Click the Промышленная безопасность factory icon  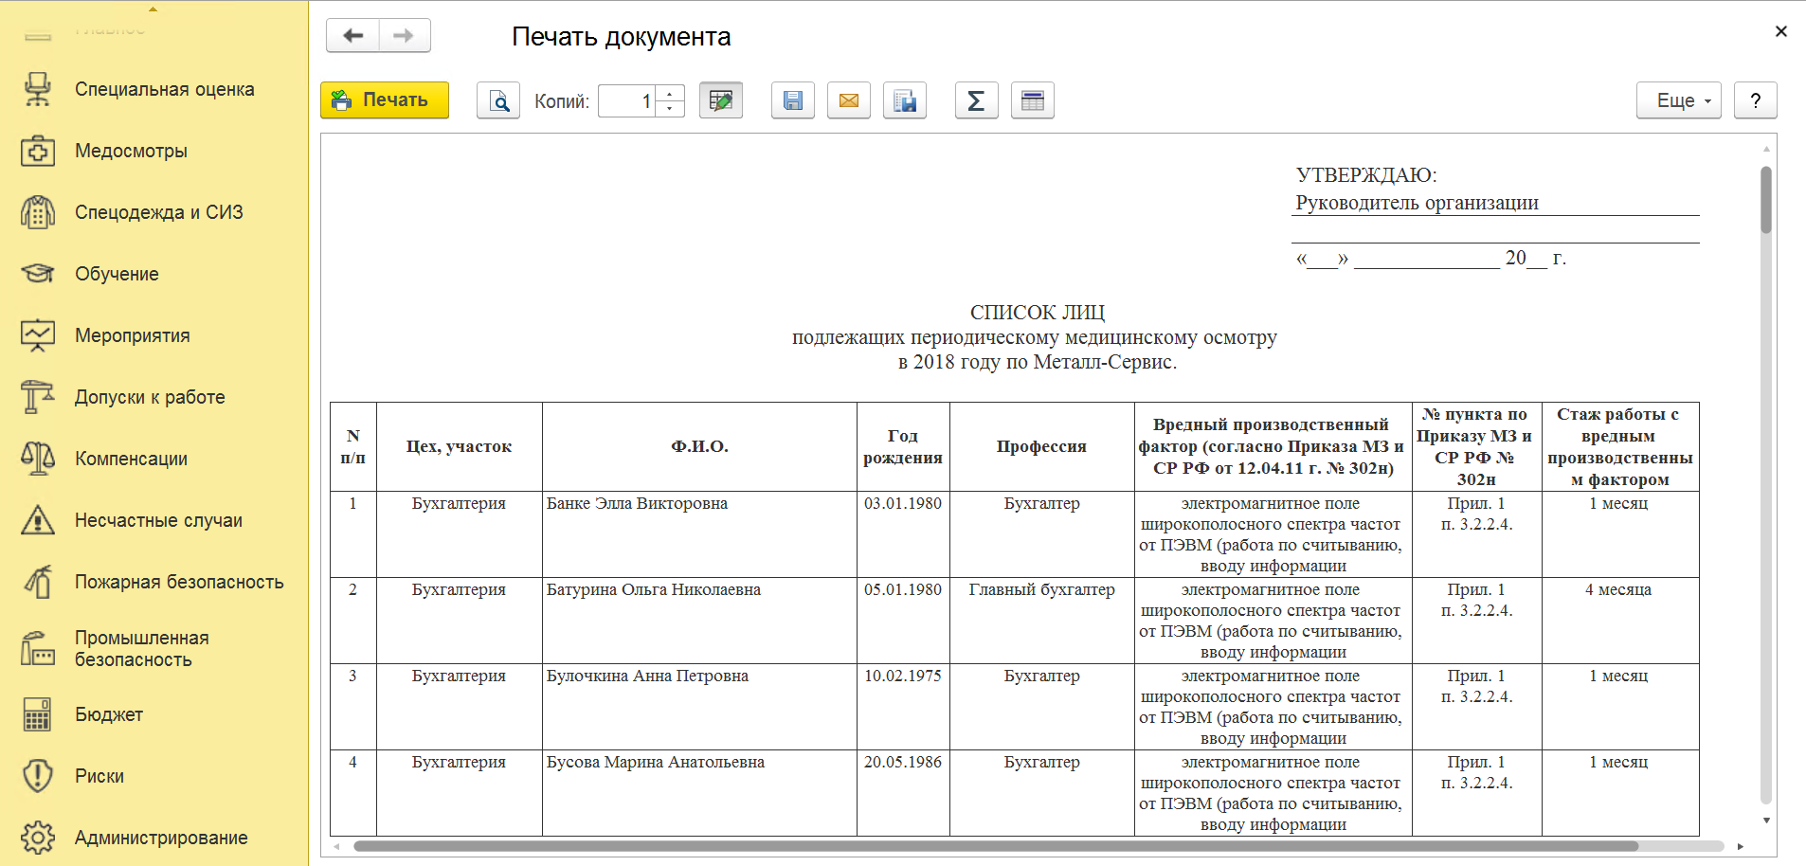(x=38, y=648)
